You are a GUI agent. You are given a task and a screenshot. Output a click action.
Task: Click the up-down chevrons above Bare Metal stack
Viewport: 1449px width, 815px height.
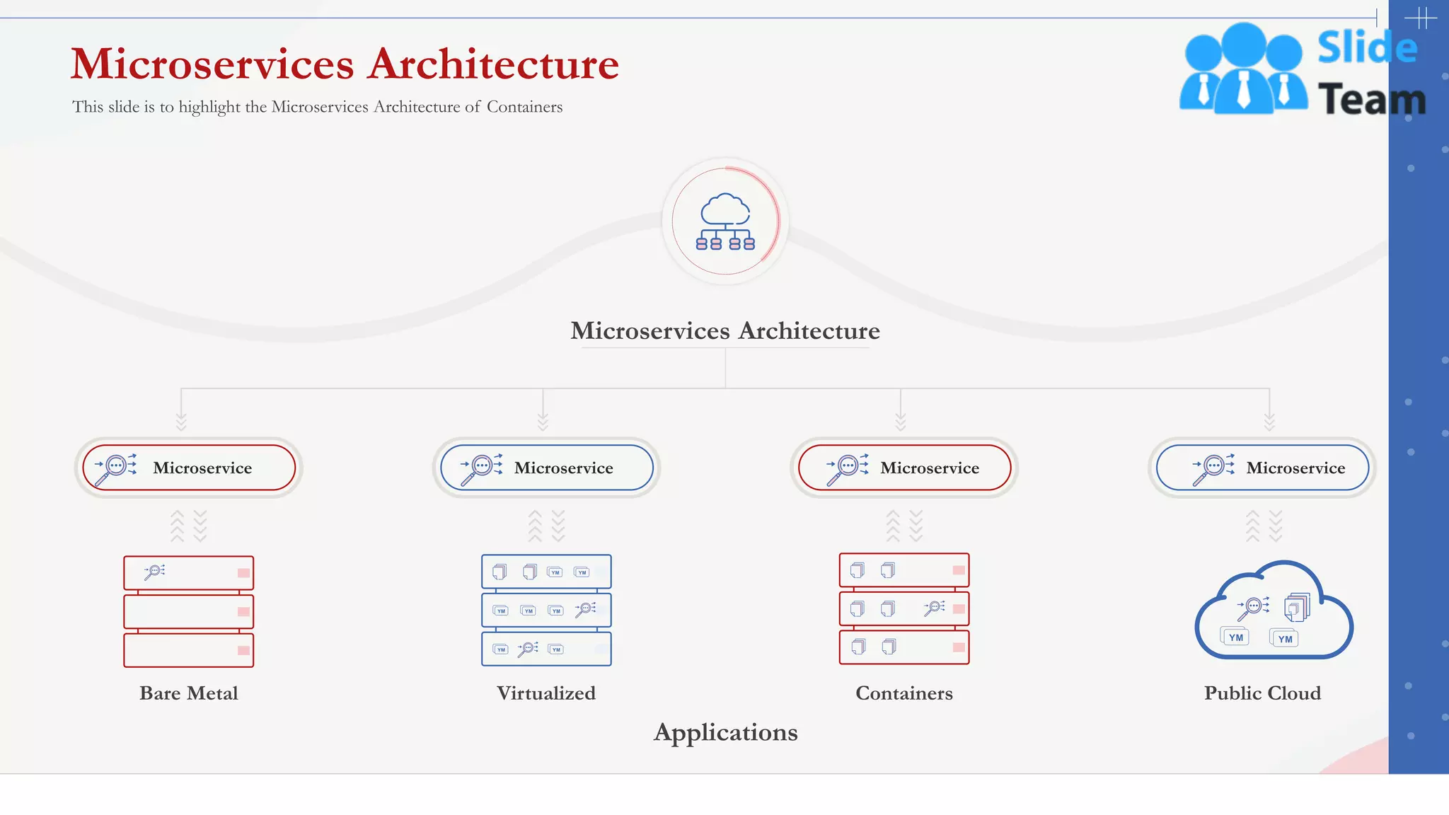pyautogui.click(x=188, y=526)
